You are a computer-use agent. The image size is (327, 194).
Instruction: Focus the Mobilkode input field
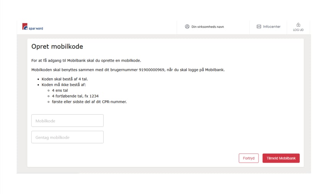coord(67,121)
